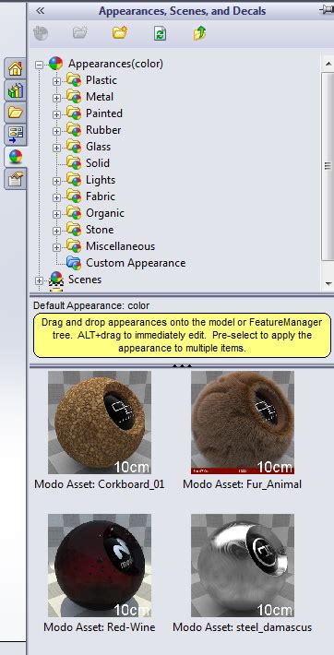
Task: Pin the Appearances task pane
Action: coord(327,10)
